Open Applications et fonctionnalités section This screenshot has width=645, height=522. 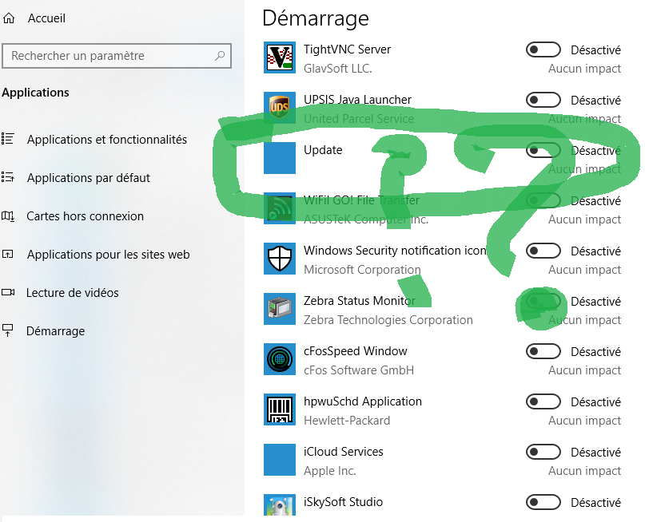[107, 139]
